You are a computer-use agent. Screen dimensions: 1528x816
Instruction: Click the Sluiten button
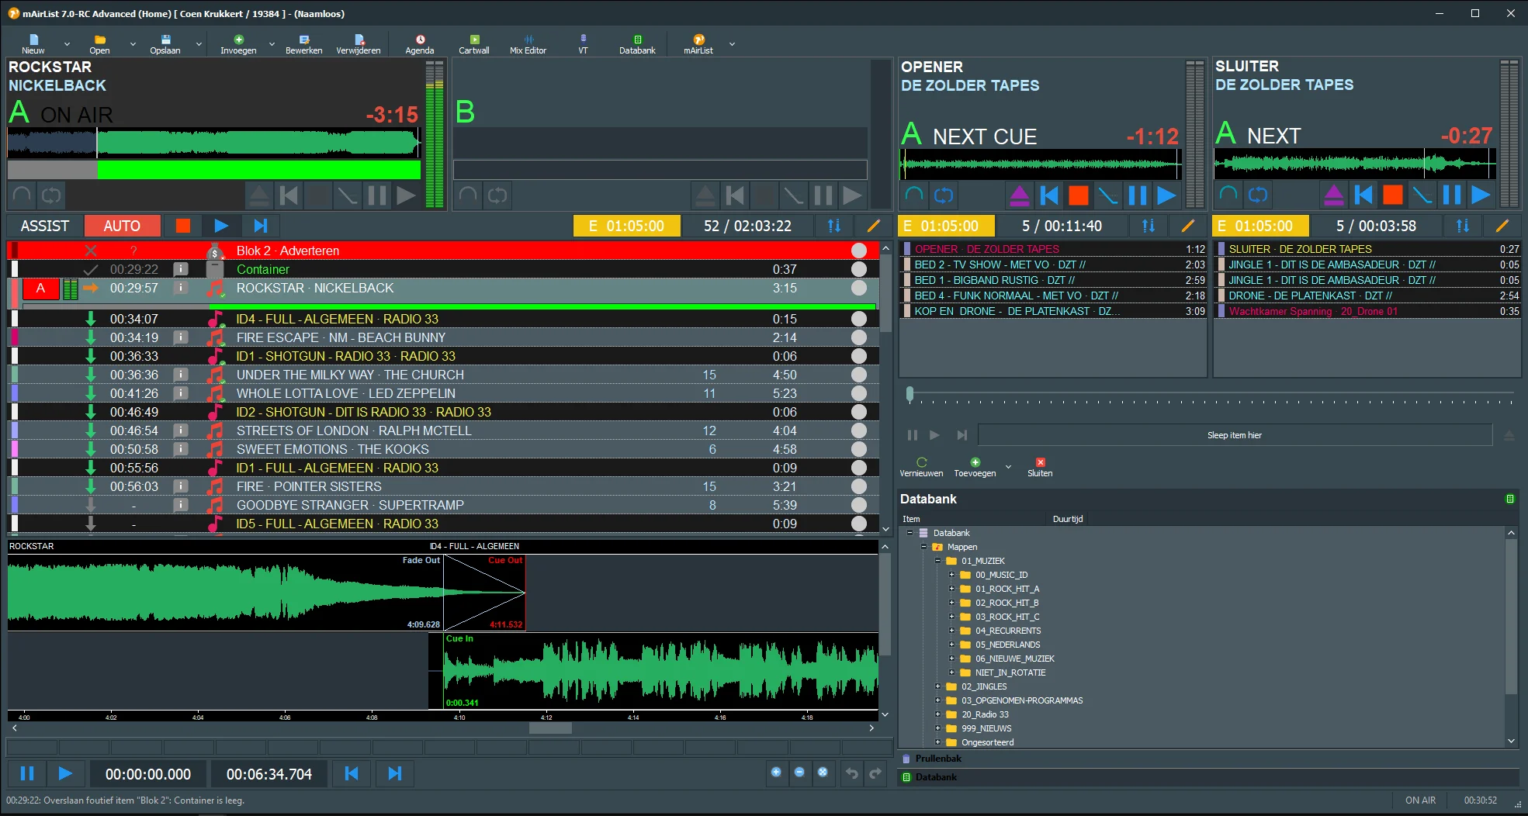(1040, 467)
